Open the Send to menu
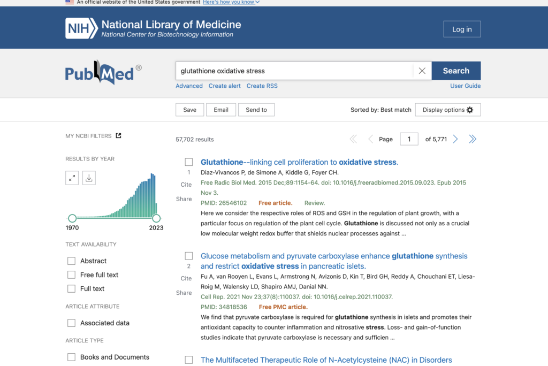The height and width of the screenshot is (366, 548). pos(256,110)
